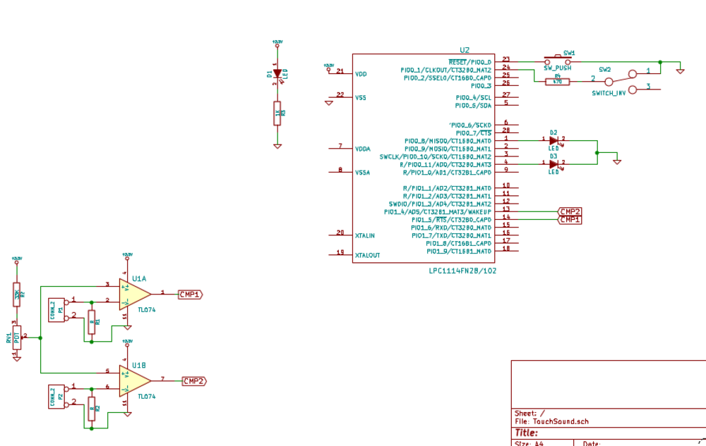Select the 1K resistor R5 below D1
Screen dimensions: 706x446
point(277,113)
